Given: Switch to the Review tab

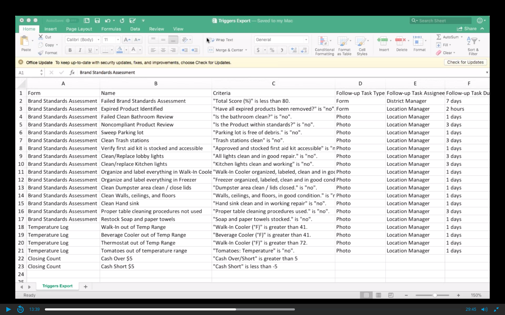Looking at the screenshot, I should pyautogui.click(x=156, y=29).
